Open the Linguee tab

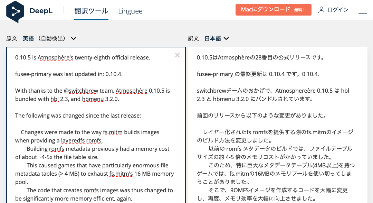tap(130, 11)
